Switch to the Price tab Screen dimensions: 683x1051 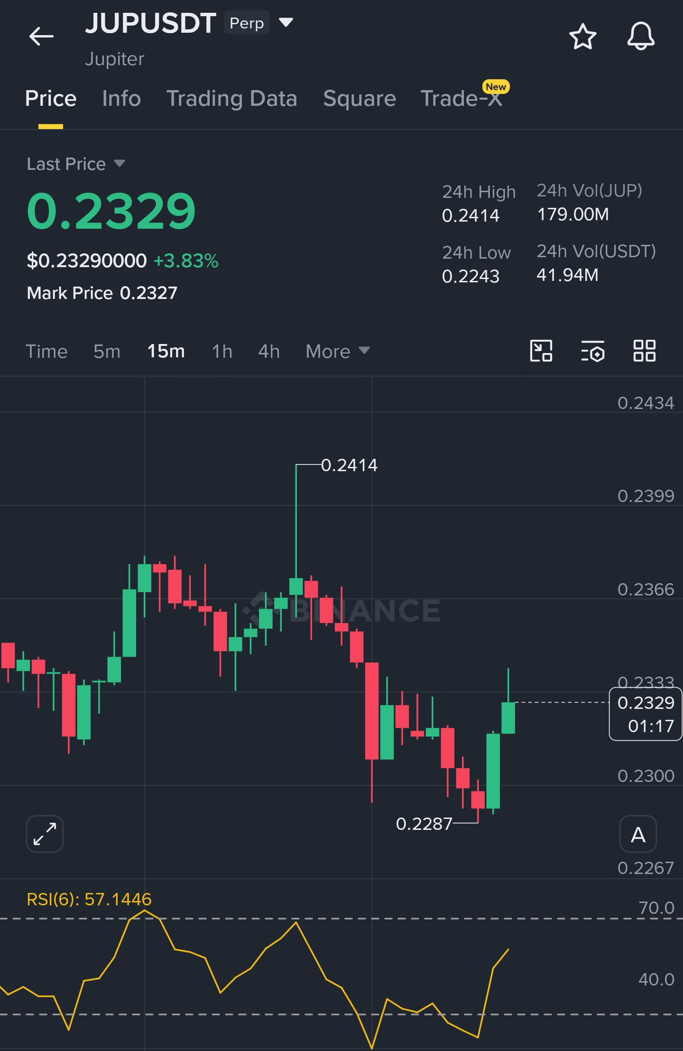coord(51,99)
